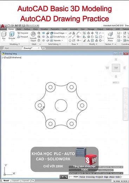129x183 pixels.
Task: Click Plot printer icon in Quick Access
Action: [24, 25]
